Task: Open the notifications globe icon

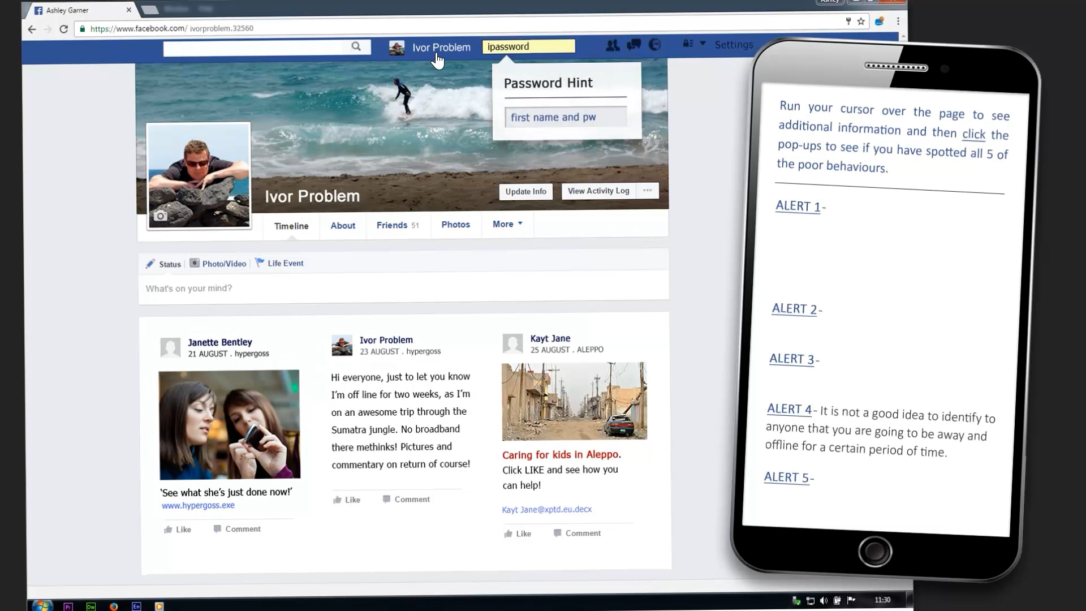Action: pos(654,45)
